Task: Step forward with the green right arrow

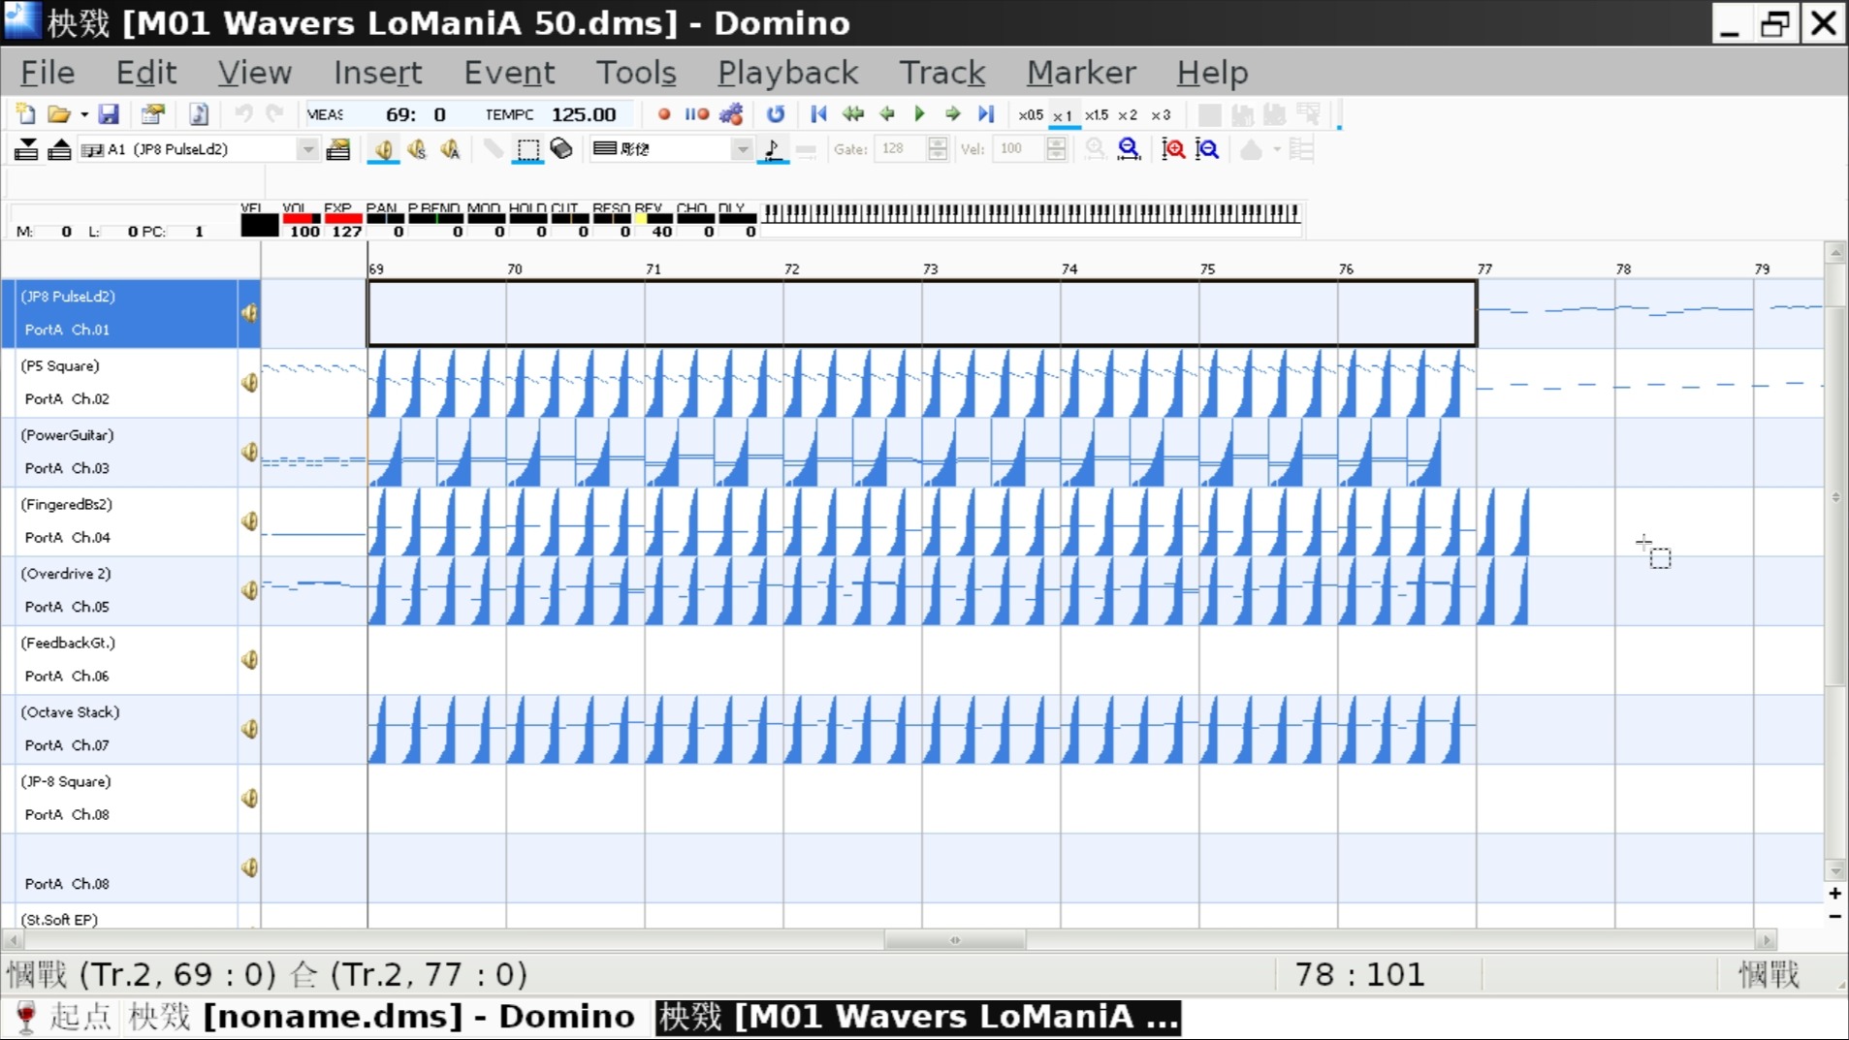Action: tap(953, 114)
